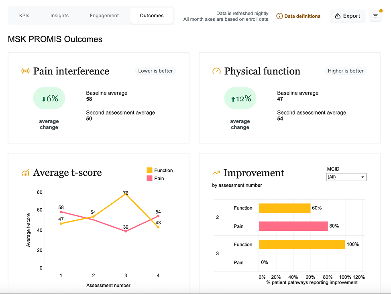Open the MCID dropdown
391x294 pixels.
[x=346, y=177]
